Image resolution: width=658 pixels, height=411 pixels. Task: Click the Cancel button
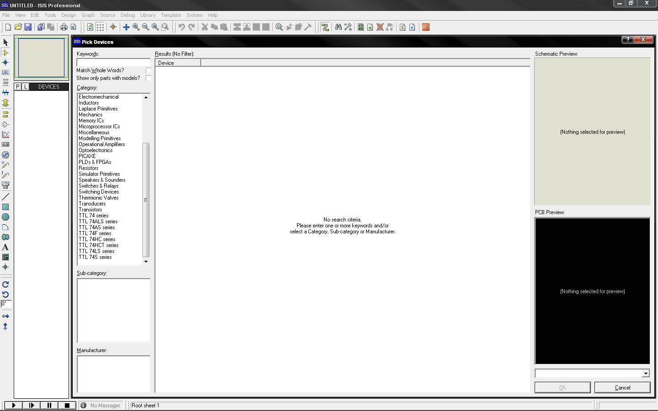tap(622, 387)
